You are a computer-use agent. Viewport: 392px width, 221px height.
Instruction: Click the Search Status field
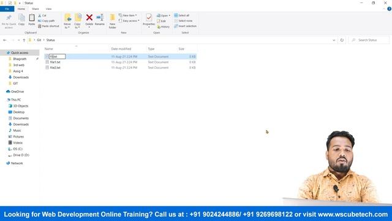click(369, 40)
